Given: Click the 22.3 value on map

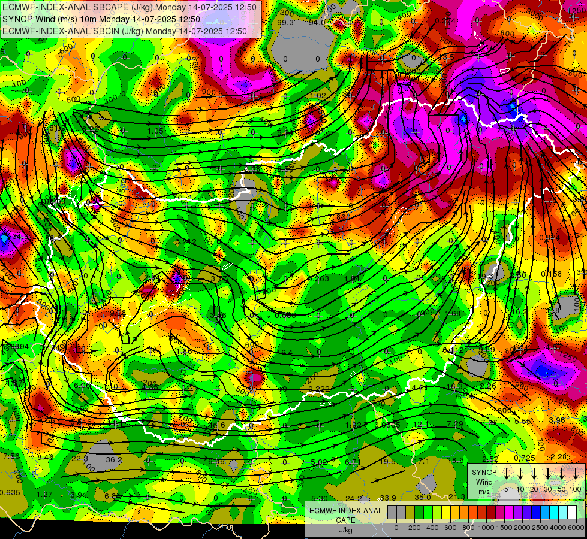Looking at the screenshot, I should point(79,459).
